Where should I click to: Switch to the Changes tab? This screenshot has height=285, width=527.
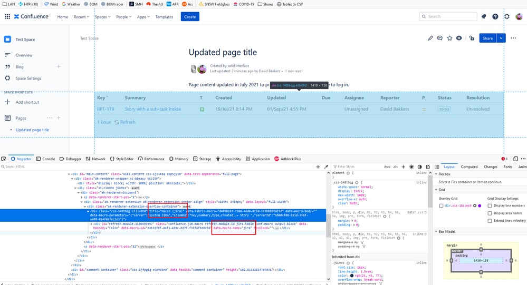(491, 166)
